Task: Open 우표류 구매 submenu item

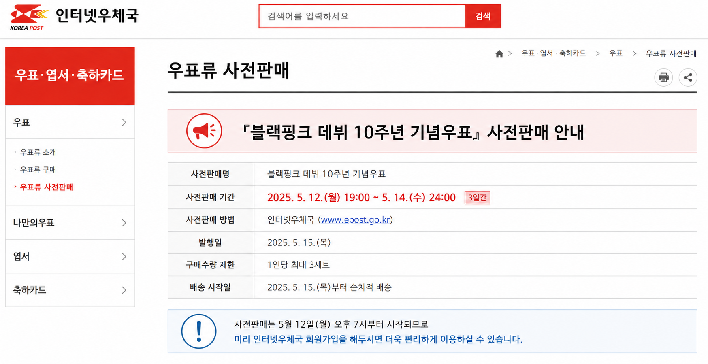Action: 38,170
